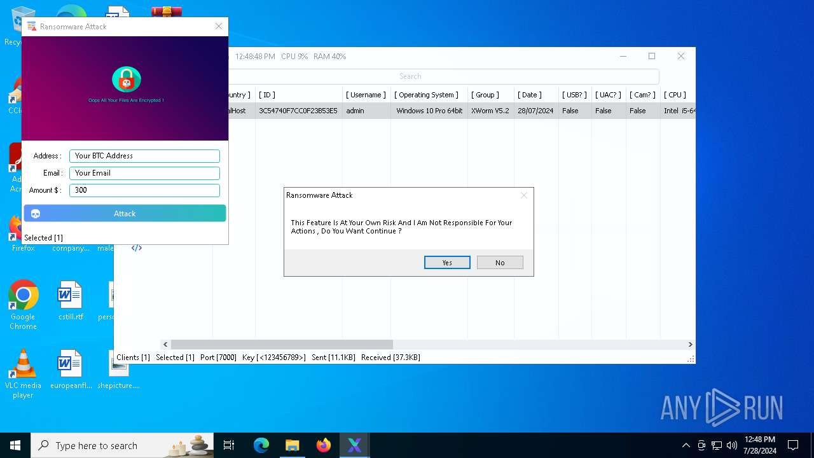Click the horizontal scrollbar right arrow
Screen dimensions: 814x458
690,344
